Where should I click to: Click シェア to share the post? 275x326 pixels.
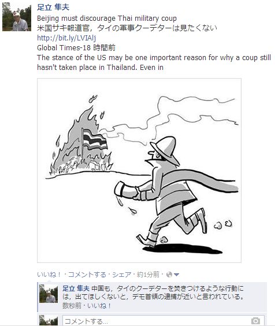click(x=121, y=275)
